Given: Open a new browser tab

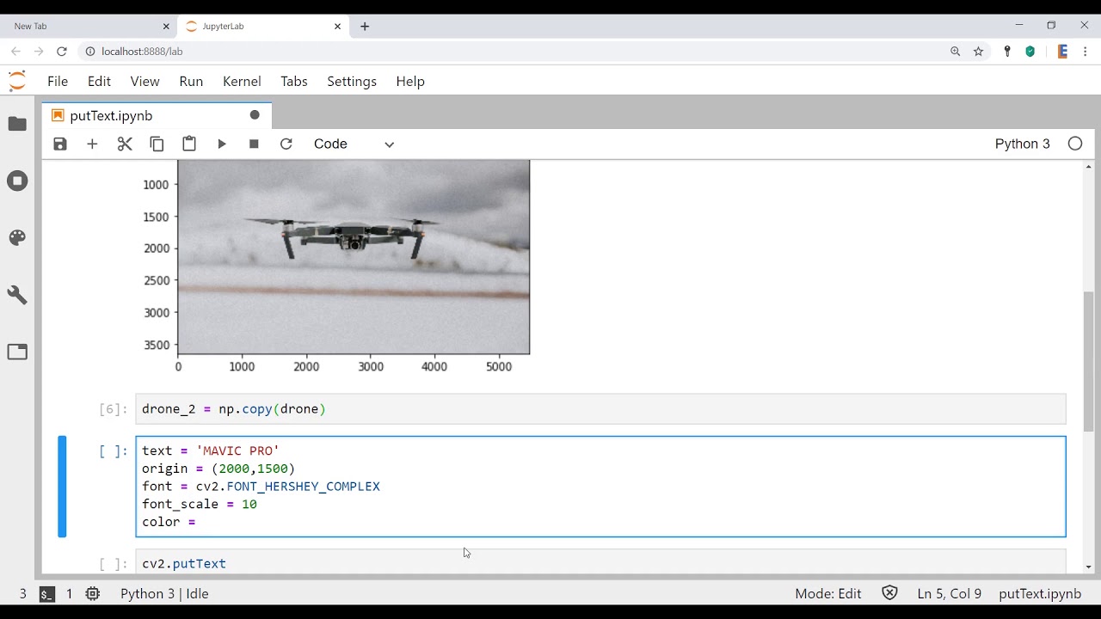Looking at the screenshot, I should point(365,27).
